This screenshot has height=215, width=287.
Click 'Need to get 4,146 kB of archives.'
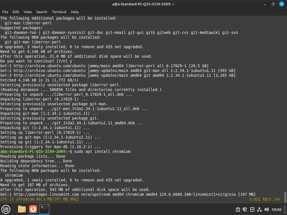[37, 52]
